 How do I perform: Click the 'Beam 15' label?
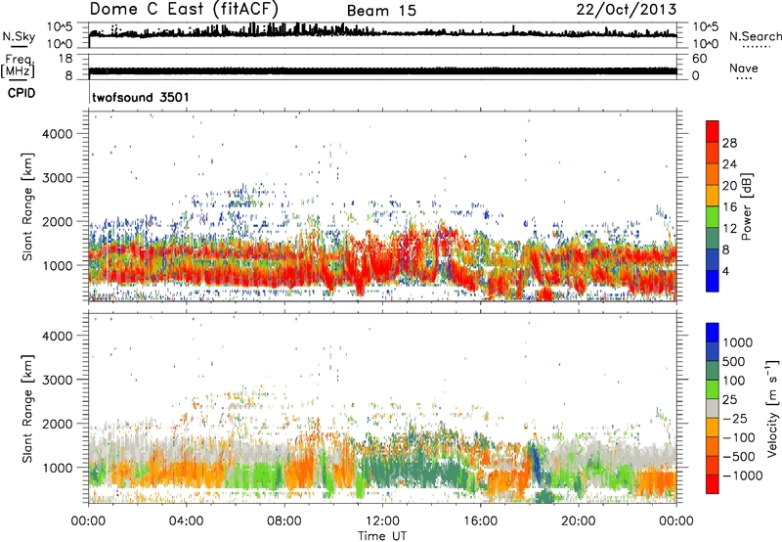click(381, 11)
